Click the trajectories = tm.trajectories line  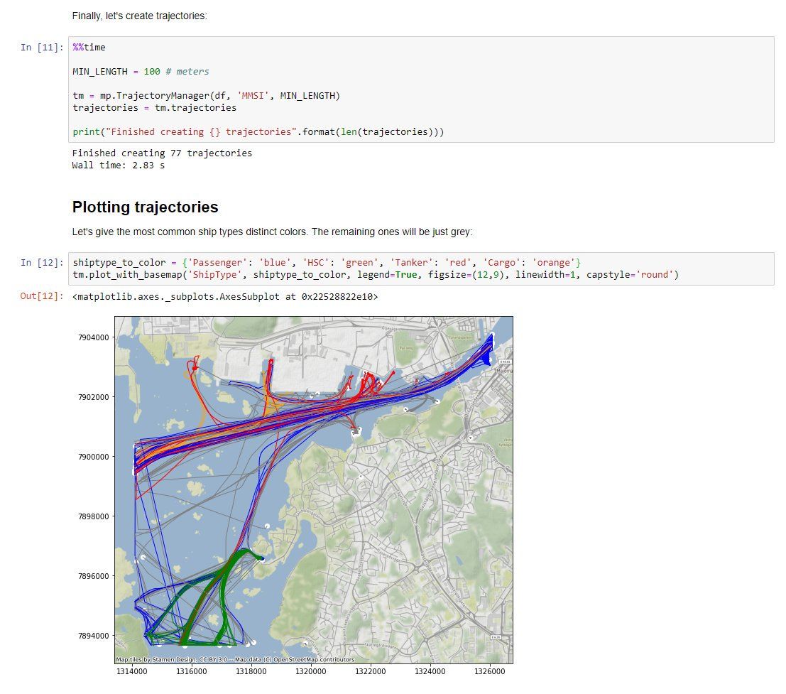pyautogui.click(x=154, y=108)
